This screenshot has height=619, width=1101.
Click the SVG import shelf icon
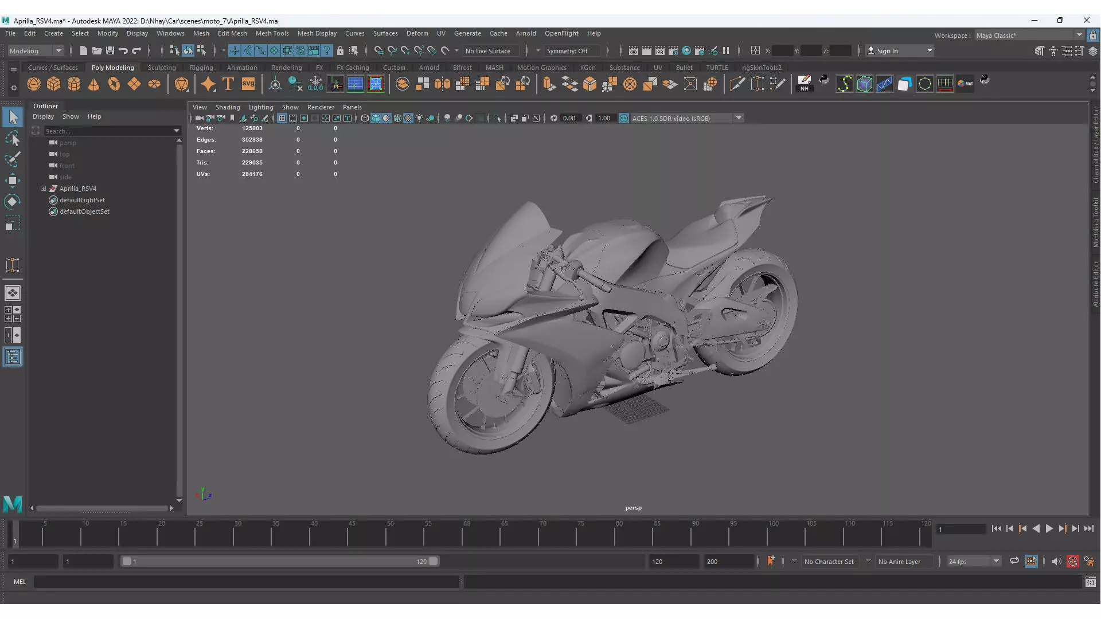(248, 84)
